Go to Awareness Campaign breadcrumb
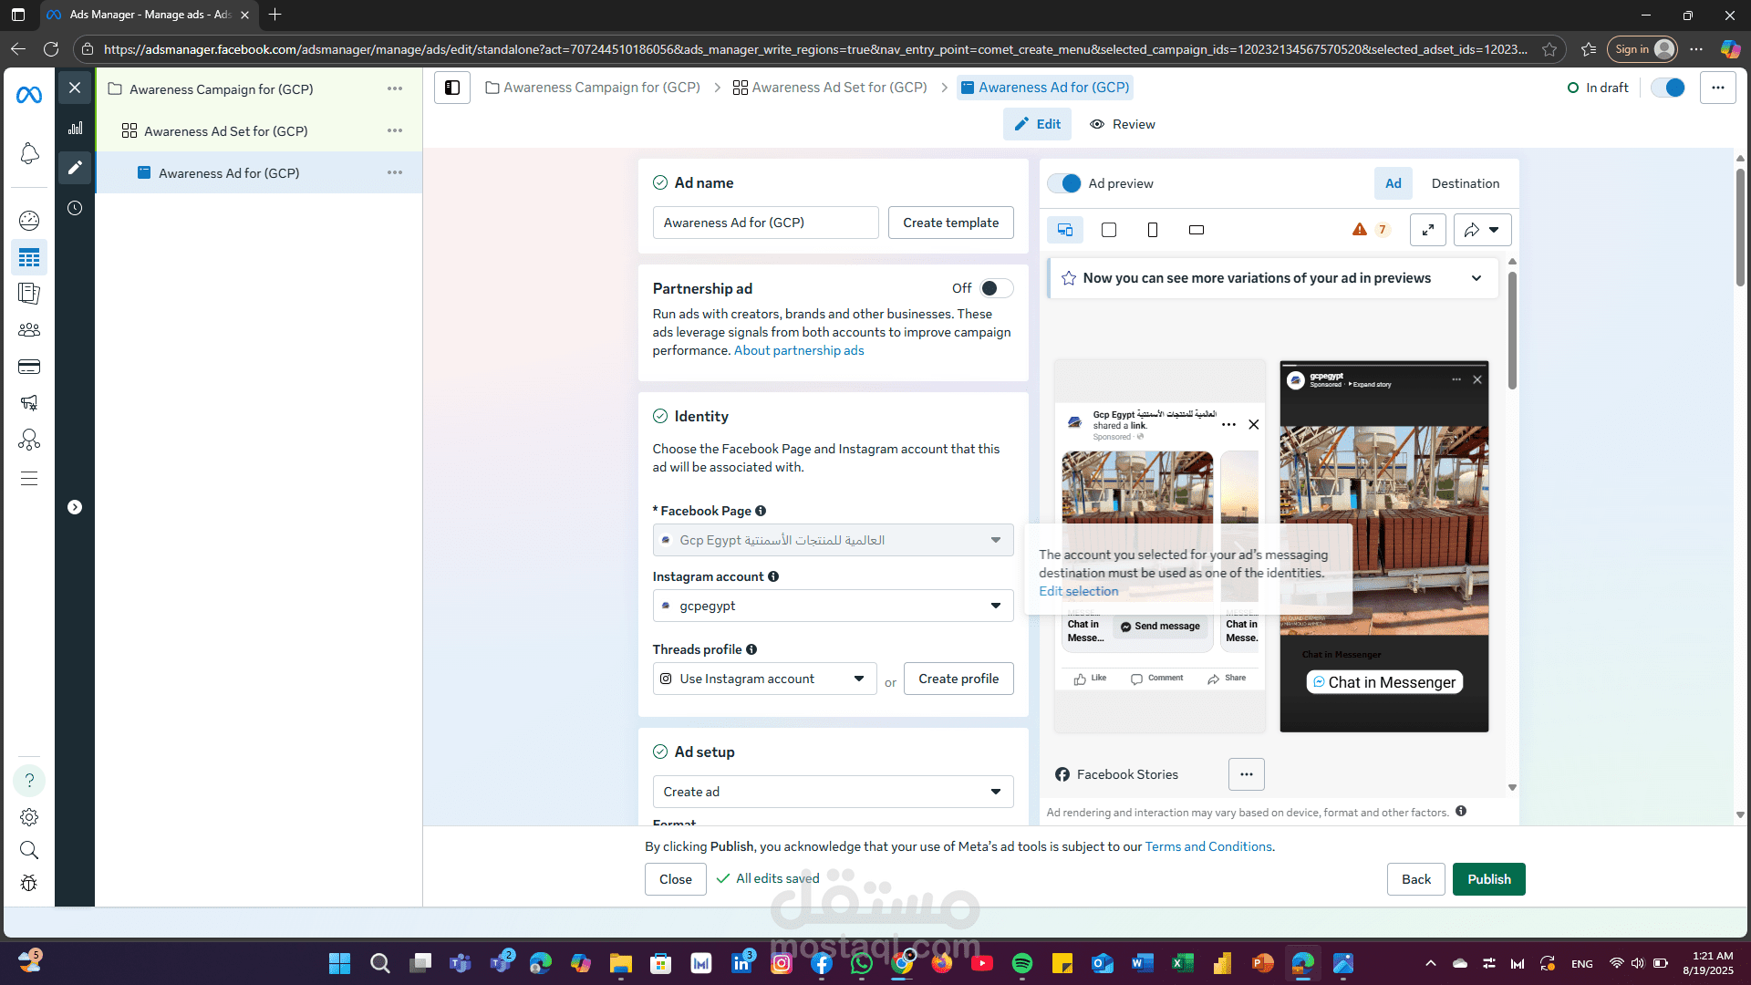The width and height of the screenshot is (1751, 985). coord(593,88)
